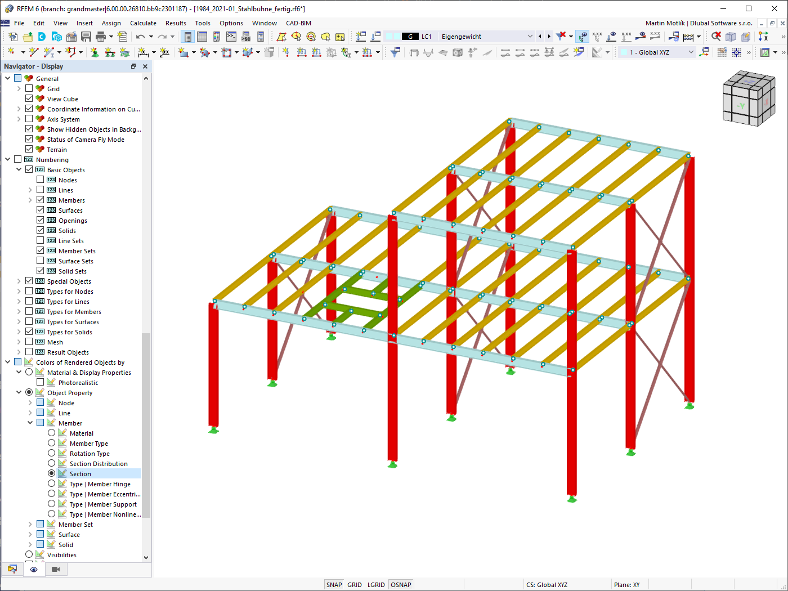The image size is (788, 591).
Task: Select the Material radio button under Member
Action: click(51, 433)
